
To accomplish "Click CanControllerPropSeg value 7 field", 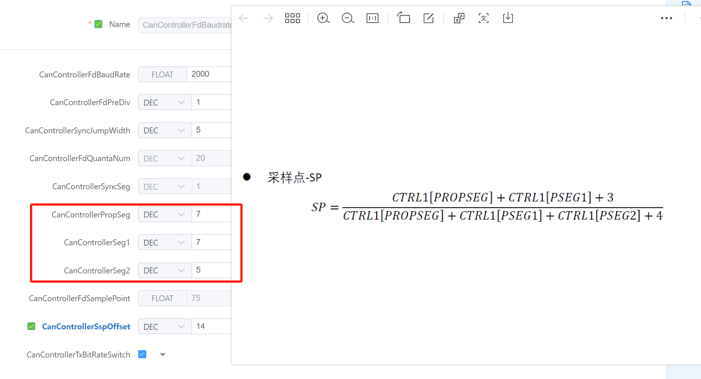I will (212, 215).
